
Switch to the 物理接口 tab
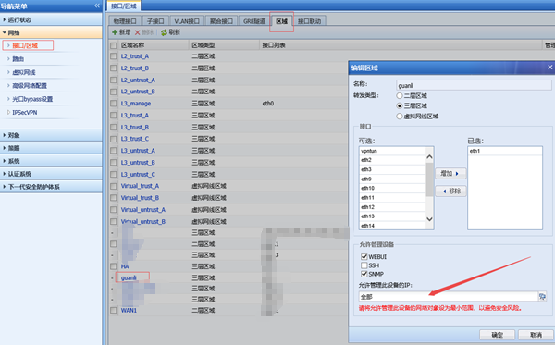[x=125, y=21]
